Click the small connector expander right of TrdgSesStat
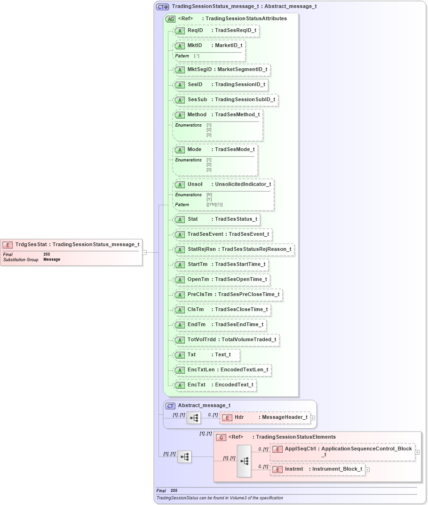The width and height of the screenshot is (428, 505). (144, 252)
